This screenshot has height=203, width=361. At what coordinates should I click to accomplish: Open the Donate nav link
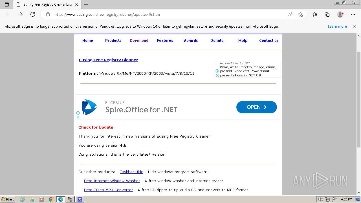point(217,41)
